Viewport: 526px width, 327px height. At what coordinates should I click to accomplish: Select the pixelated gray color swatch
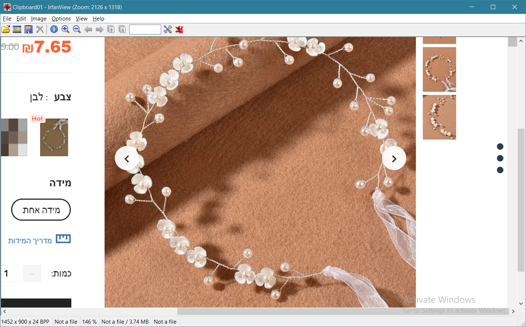(x=14, y=137)
